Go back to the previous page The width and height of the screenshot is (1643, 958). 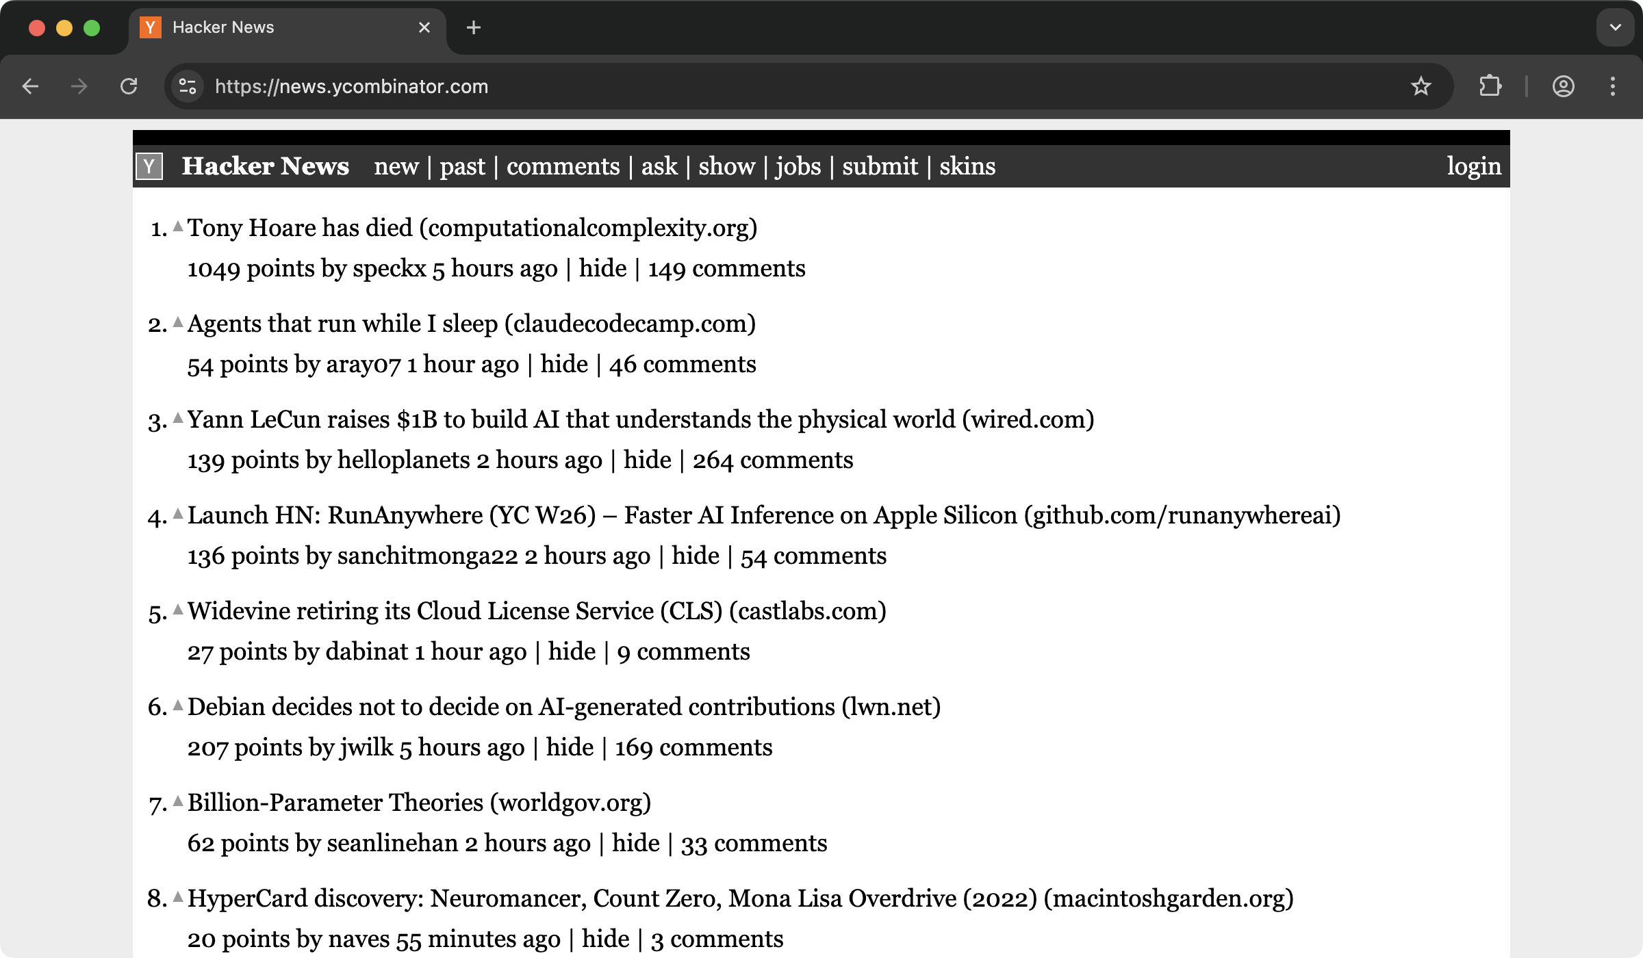(x=30, y=86)
